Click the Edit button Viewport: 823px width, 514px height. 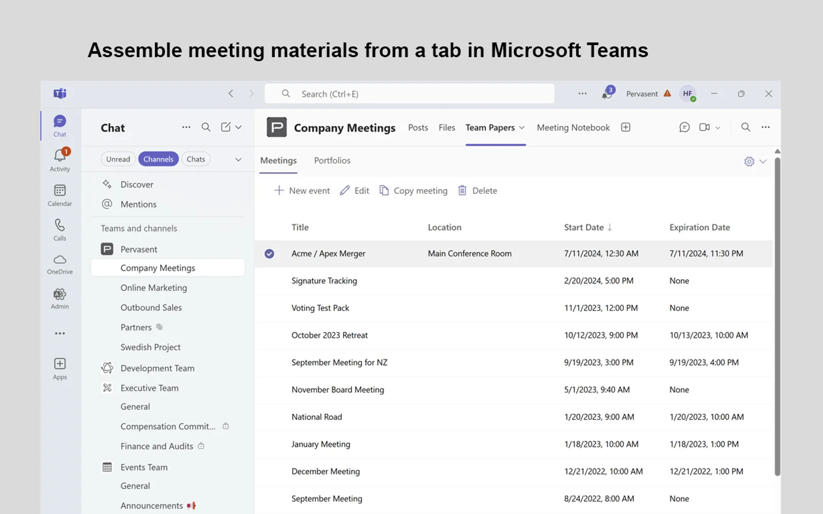(354, 191)
